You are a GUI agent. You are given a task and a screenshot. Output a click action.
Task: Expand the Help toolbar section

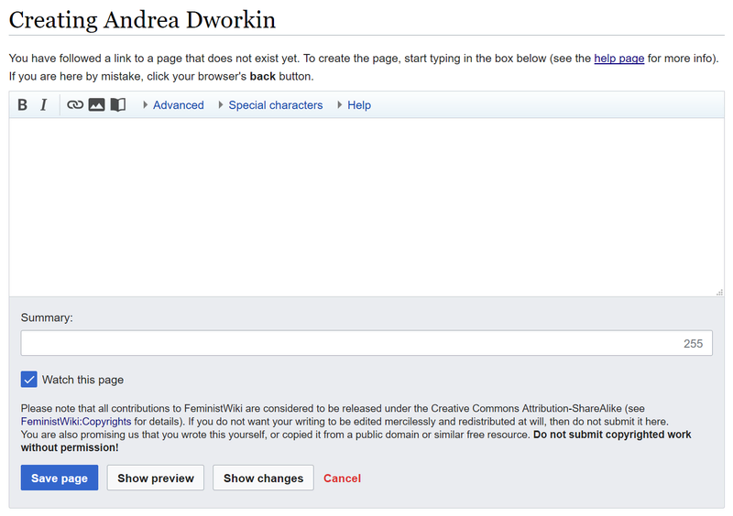(x=355, y=105)
